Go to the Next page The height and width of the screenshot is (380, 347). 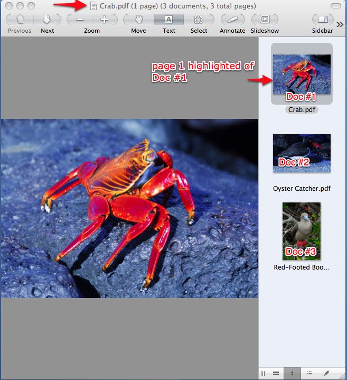(x=47, y=20)
